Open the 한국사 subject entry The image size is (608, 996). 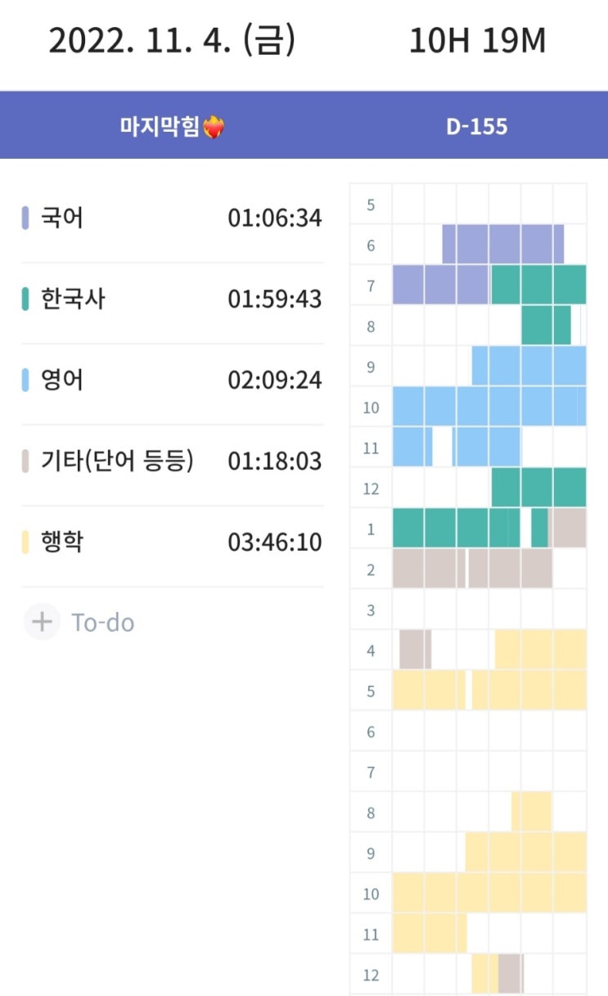click(73, 300)
